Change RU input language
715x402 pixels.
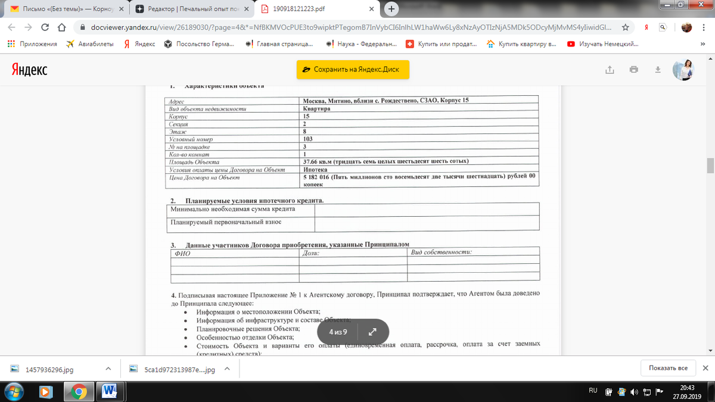(593, 391)
